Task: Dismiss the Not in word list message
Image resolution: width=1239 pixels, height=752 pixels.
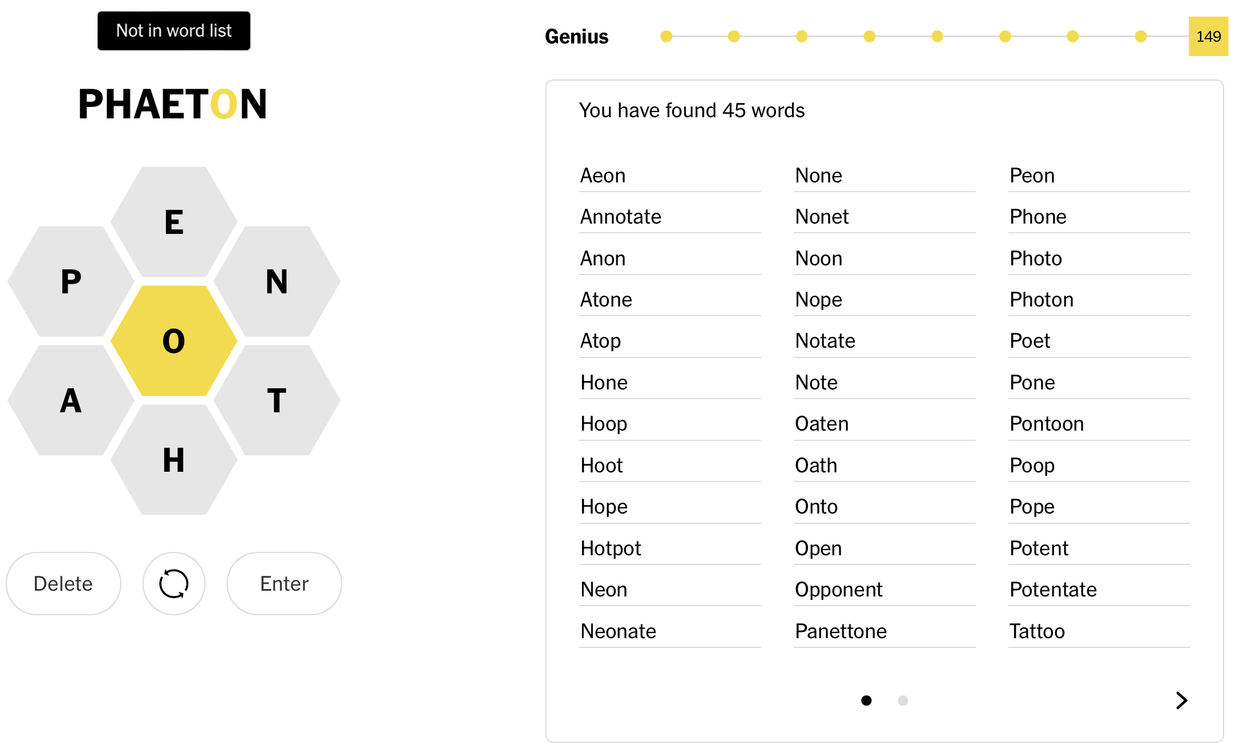Action: tap(174, 31)
